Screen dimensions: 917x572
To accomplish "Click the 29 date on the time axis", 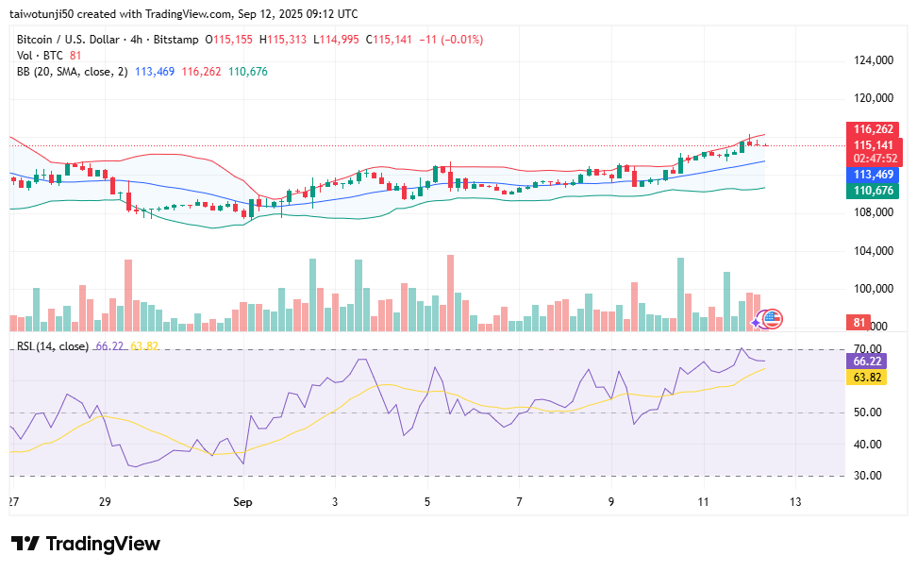I will pos(105,502).
